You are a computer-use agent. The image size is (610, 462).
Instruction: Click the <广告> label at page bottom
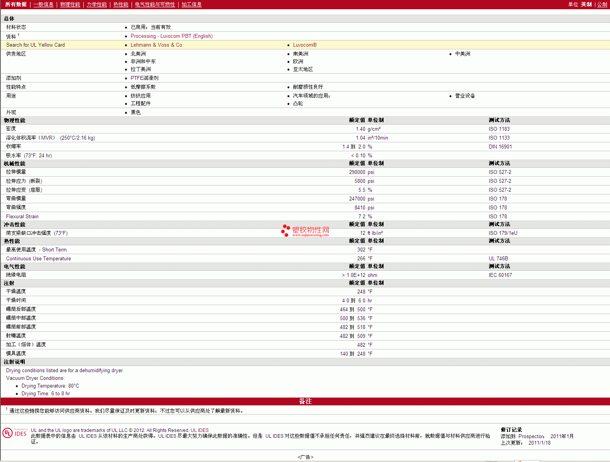coord(305,457)
